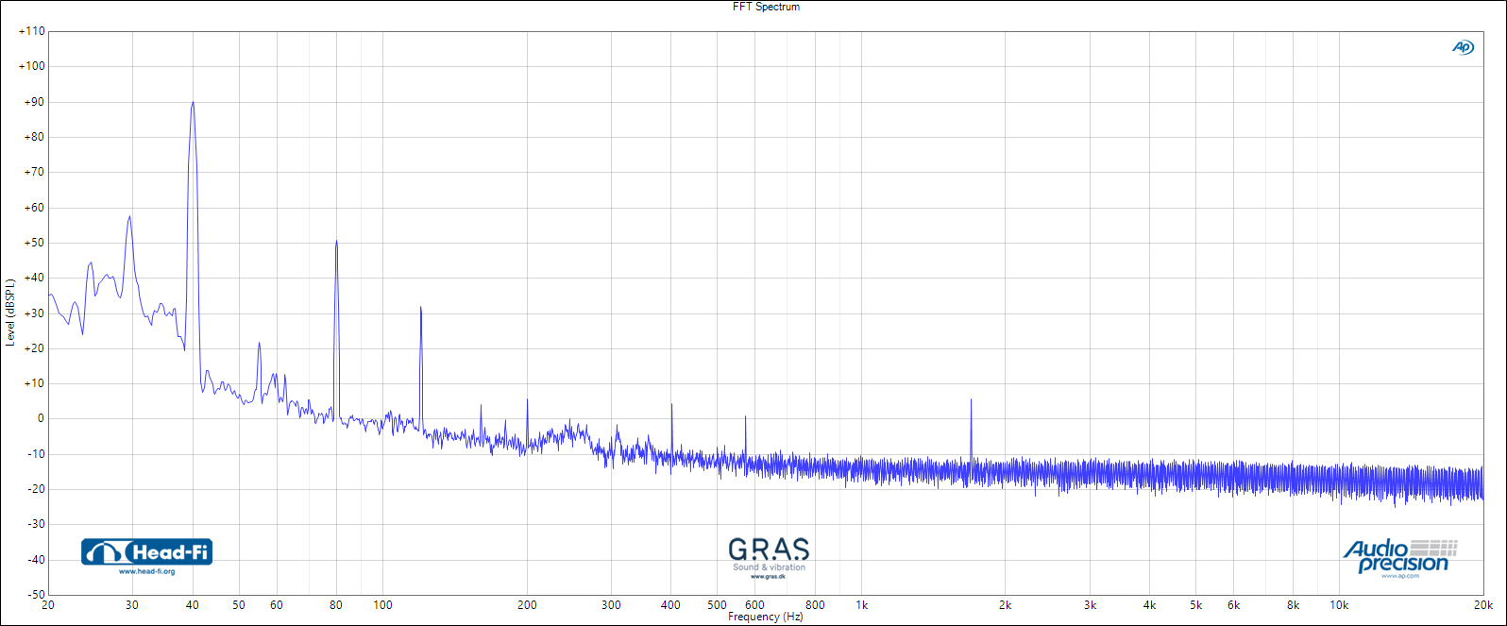The image size is (1507, 626).
Task: Select the +110 level axis tick label
Action: (x=31, y=31)
